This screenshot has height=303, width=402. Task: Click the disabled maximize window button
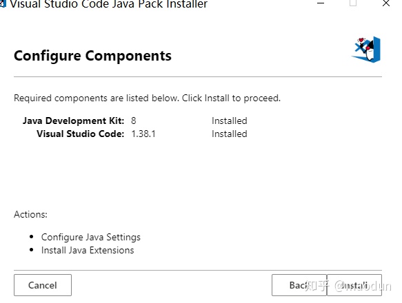(x=353, y=3)
